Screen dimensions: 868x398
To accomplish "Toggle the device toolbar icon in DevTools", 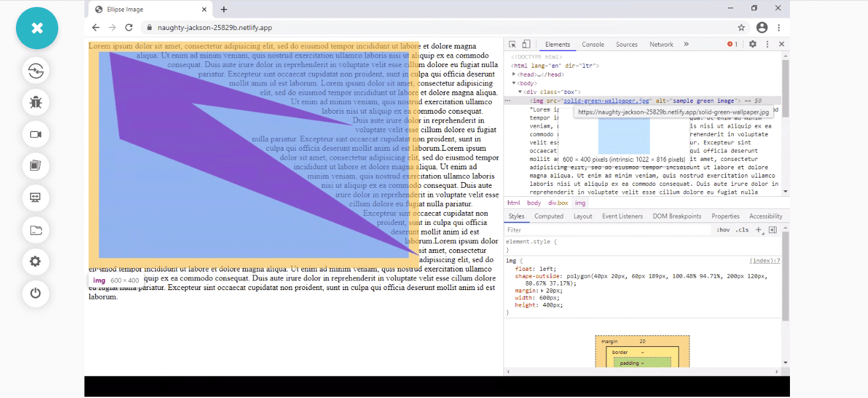I will 526,43.
